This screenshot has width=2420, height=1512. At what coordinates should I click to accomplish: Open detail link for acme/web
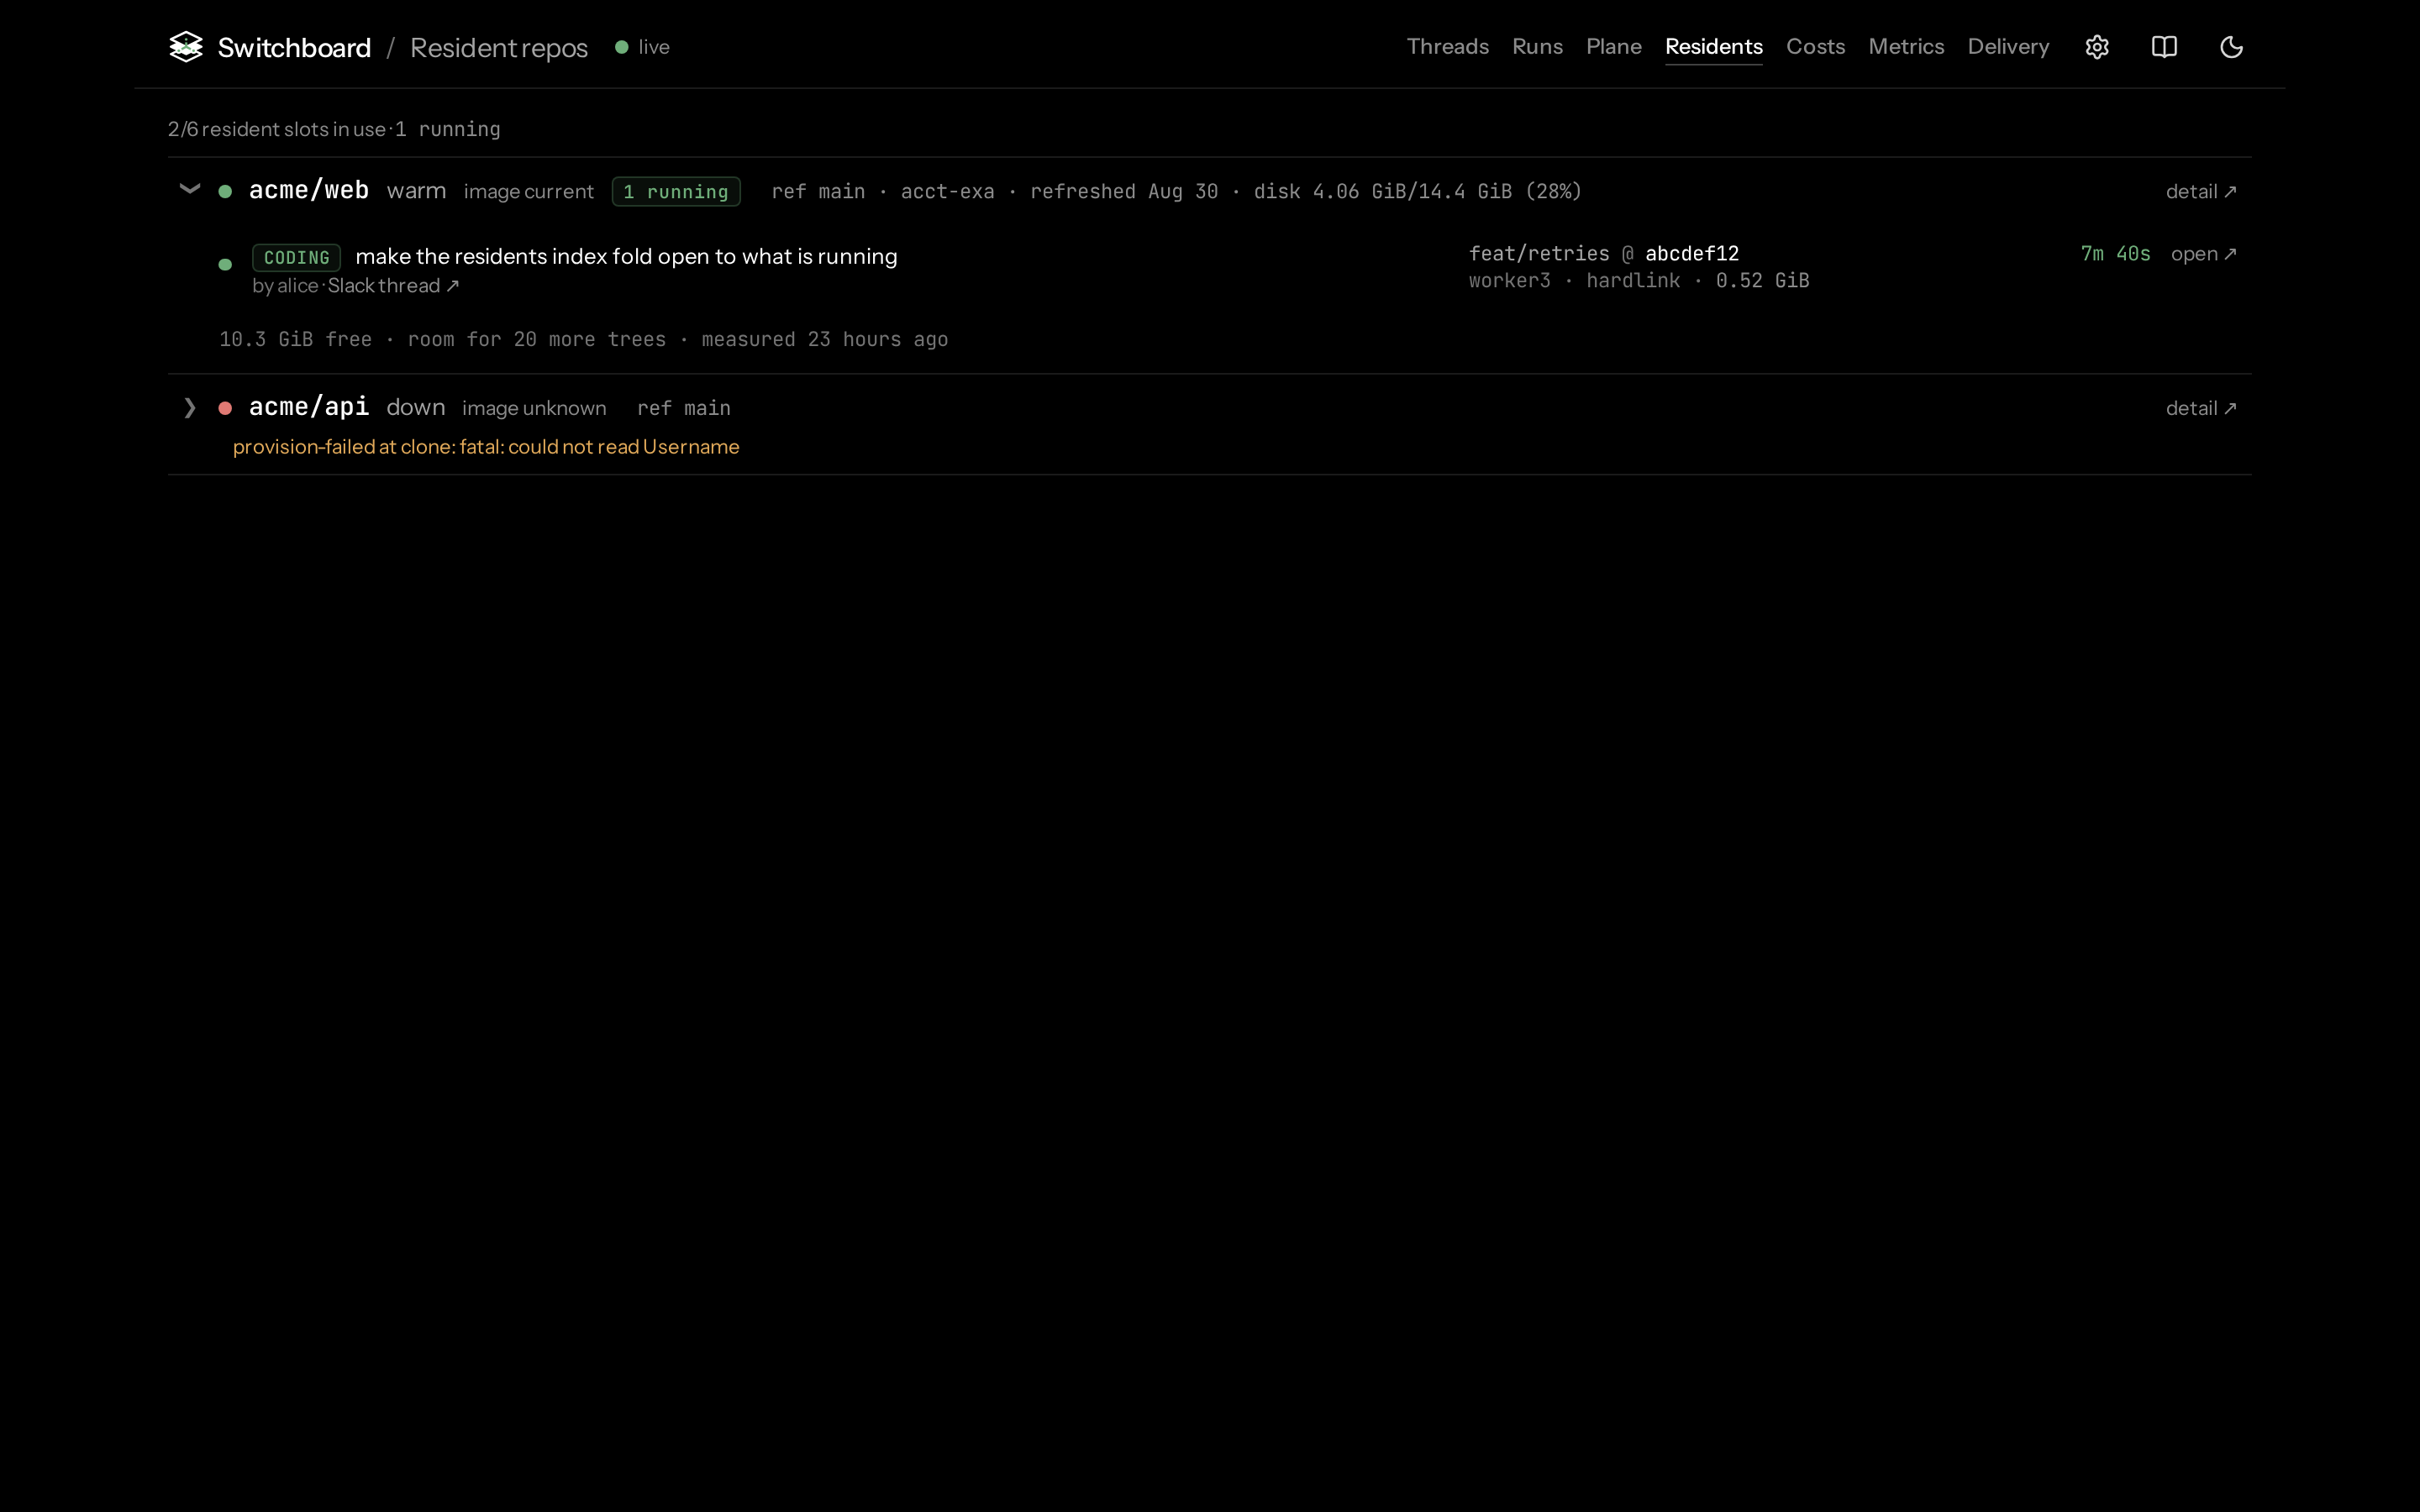[2201, 191]
